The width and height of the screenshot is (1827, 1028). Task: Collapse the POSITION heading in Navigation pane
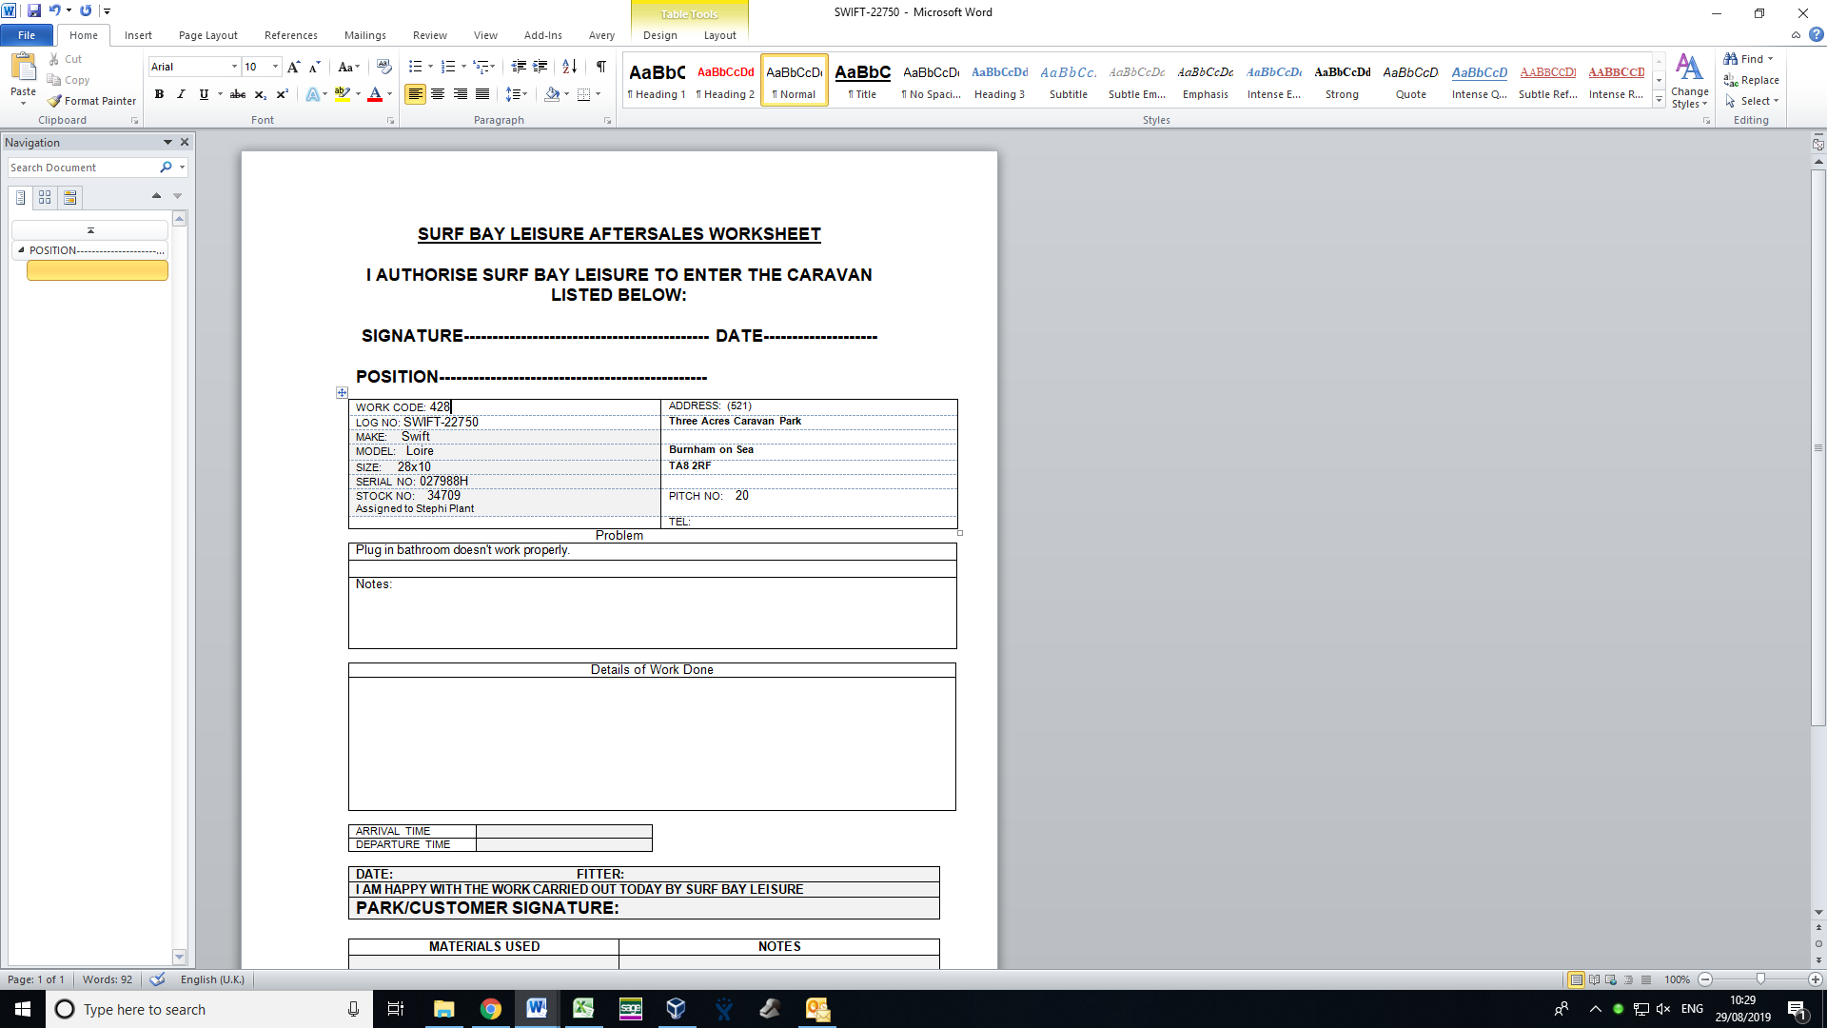click(21, 250)
